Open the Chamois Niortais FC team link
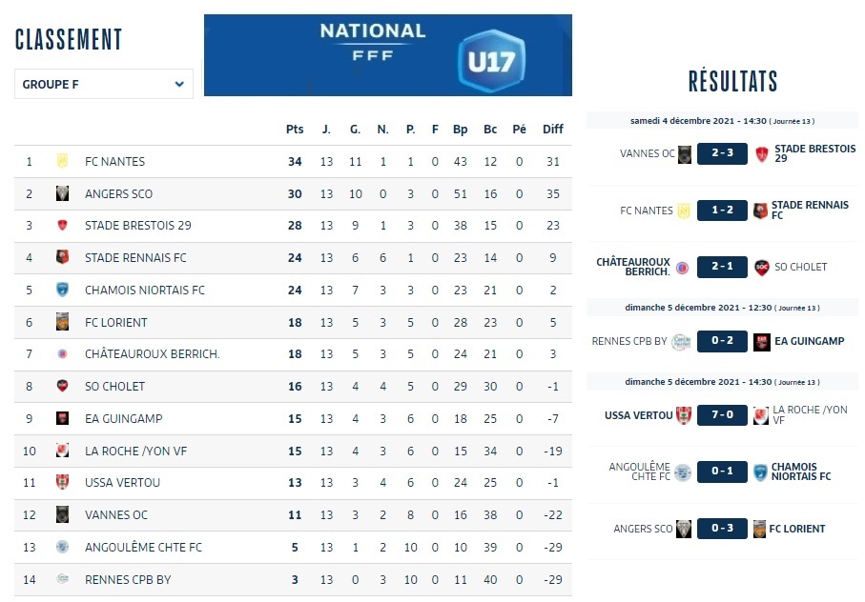 coord(145,290)
